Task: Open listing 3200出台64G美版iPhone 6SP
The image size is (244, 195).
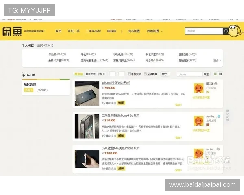Action: point(120,148)
